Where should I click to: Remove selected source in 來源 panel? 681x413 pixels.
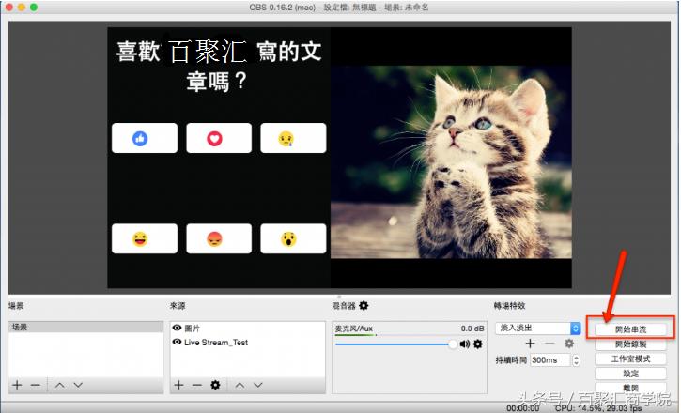(197, 385)
